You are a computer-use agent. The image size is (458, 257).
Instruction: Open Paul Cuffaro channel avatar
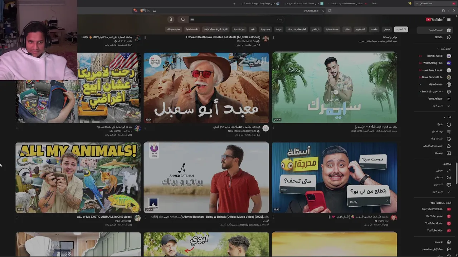click(137, 218)
